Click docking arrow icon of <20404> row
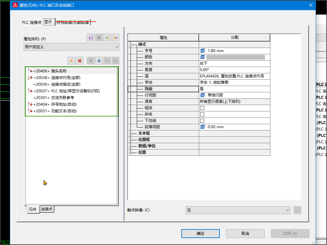Image resolution: width=327 pixels, height=245 pixels. pyautogui.click(x=30, y=104)
